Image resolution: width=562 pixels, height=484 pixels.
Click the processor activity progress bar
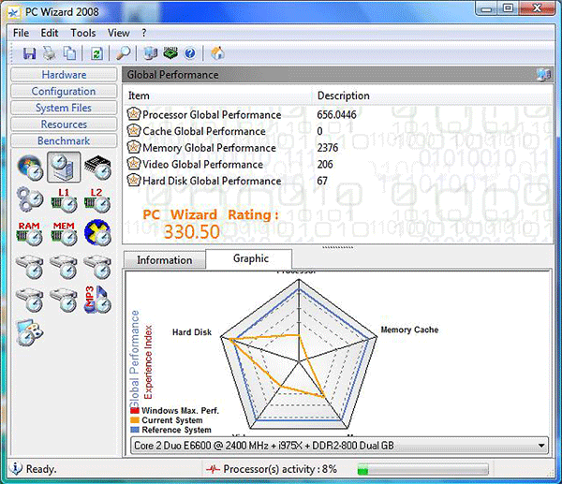pyautogui.click(x=423, y=469)
